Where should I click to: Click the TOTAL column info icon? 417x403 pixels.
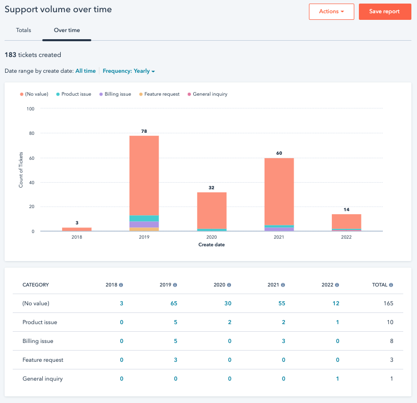[391, 285]
